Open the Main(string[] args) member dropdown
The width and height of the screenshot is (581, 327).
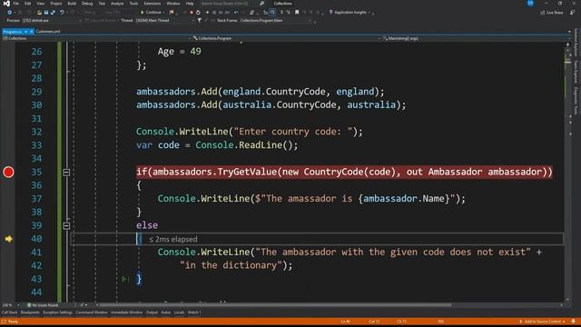476,38
